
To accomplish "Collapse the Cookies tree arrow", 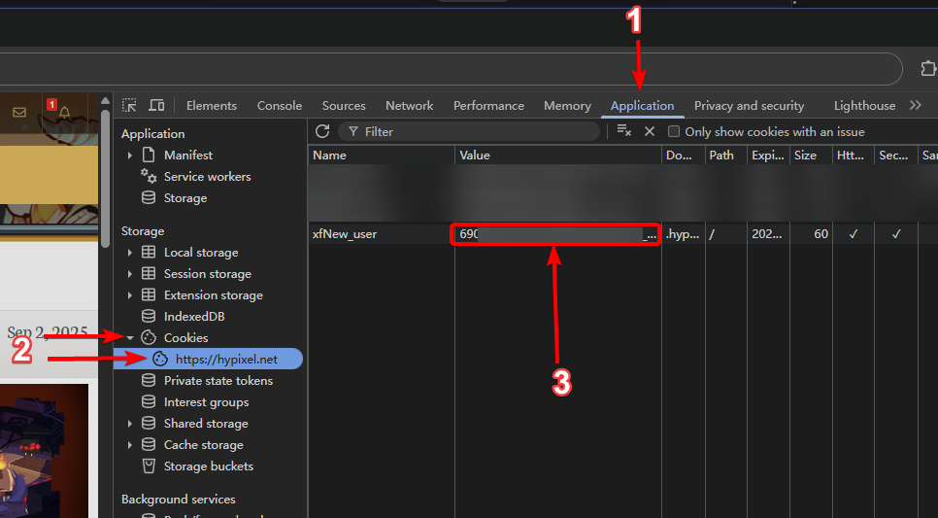I will 130,338.
